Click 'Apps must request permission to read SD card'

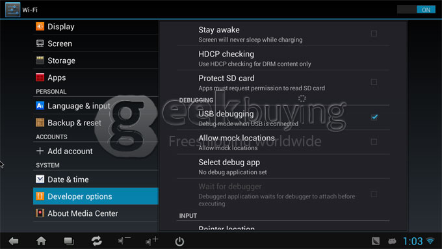click(261, 88)
